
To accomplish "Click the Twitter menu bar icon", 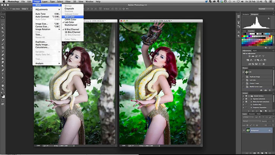I will tap(206, 2).
